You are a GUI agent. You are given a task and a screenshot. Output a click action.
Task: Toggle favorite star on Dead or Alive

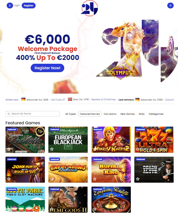point(137,179)
